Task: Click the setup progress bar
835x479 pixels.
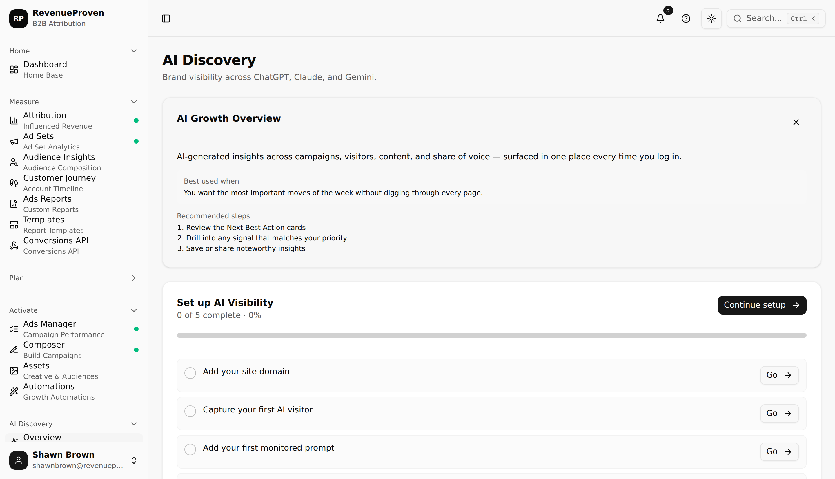Action: (x=491, y=335)
